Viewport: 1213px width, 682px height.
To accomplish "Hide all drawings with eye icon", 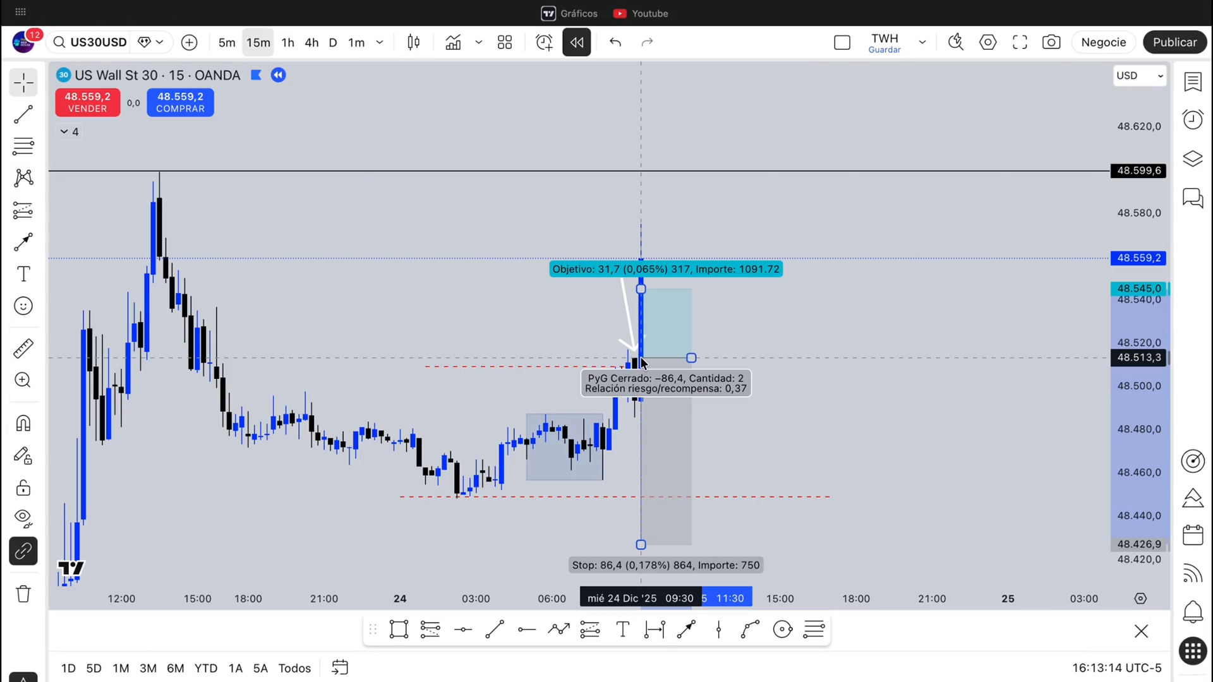I will (23, 519).
